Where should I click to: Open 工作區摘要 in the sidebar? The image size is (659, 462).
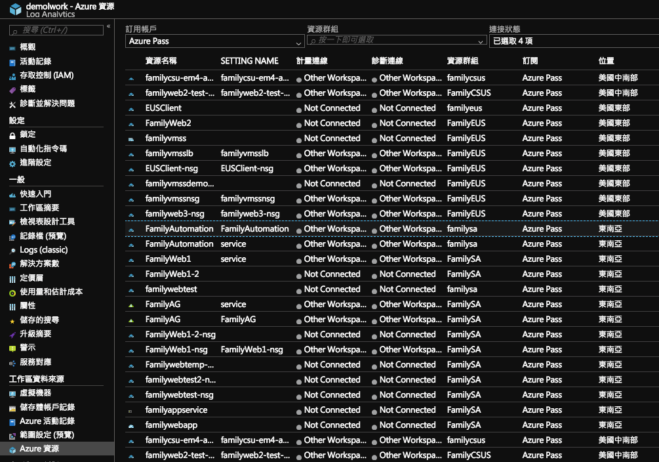[39, 208]
